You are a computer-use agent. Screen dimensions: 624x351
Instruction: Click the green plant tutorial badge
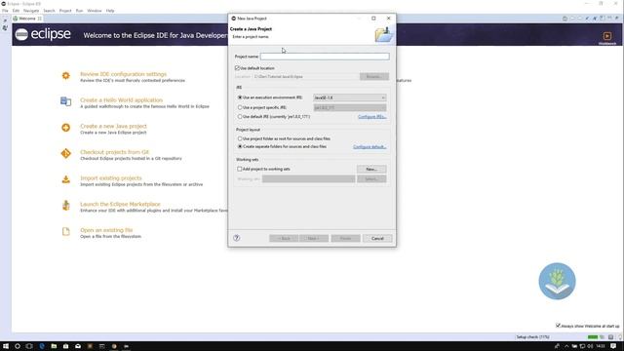[557, 281]
